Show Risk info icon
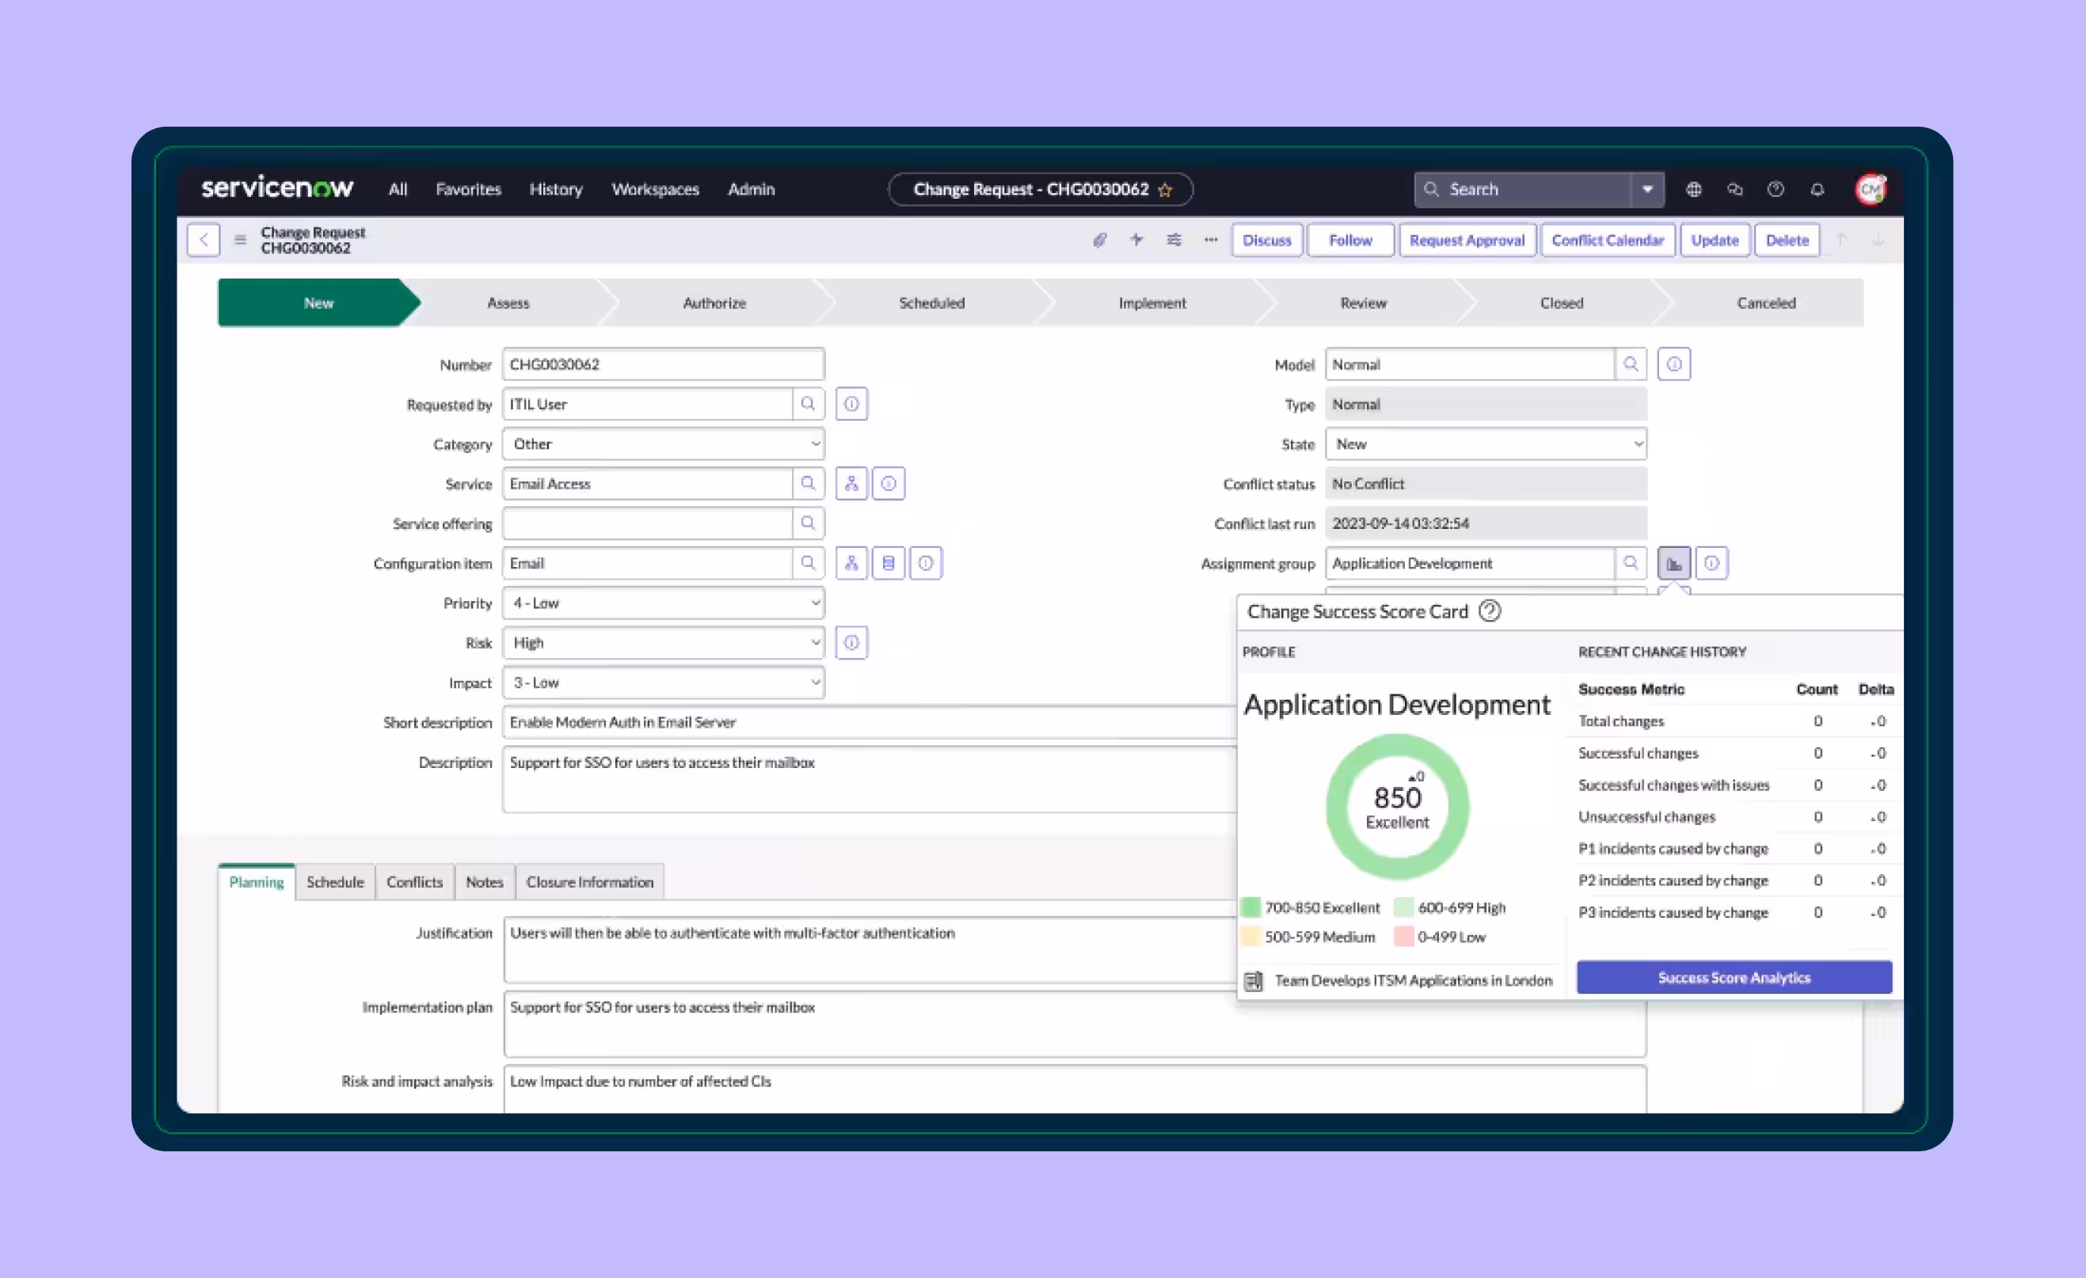 coord(851,642)
